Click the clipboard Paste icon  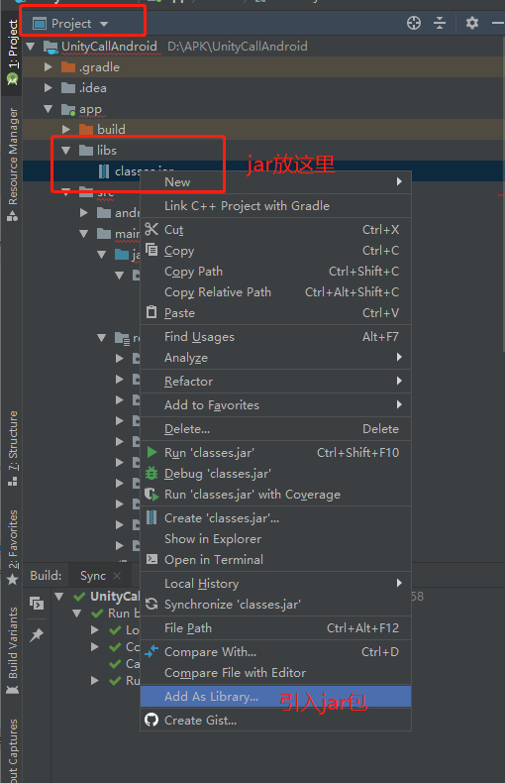(151, 312)
